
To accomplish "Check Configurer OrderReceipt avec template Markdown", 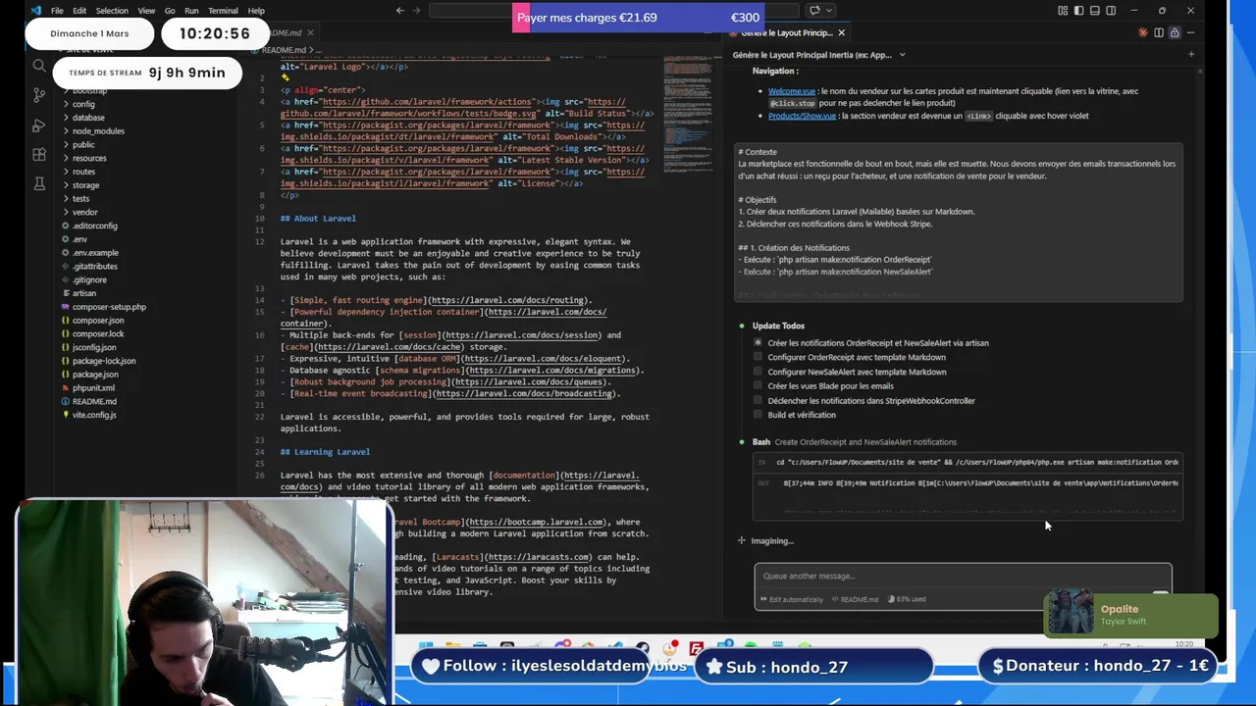I will [x=758, y=357].
